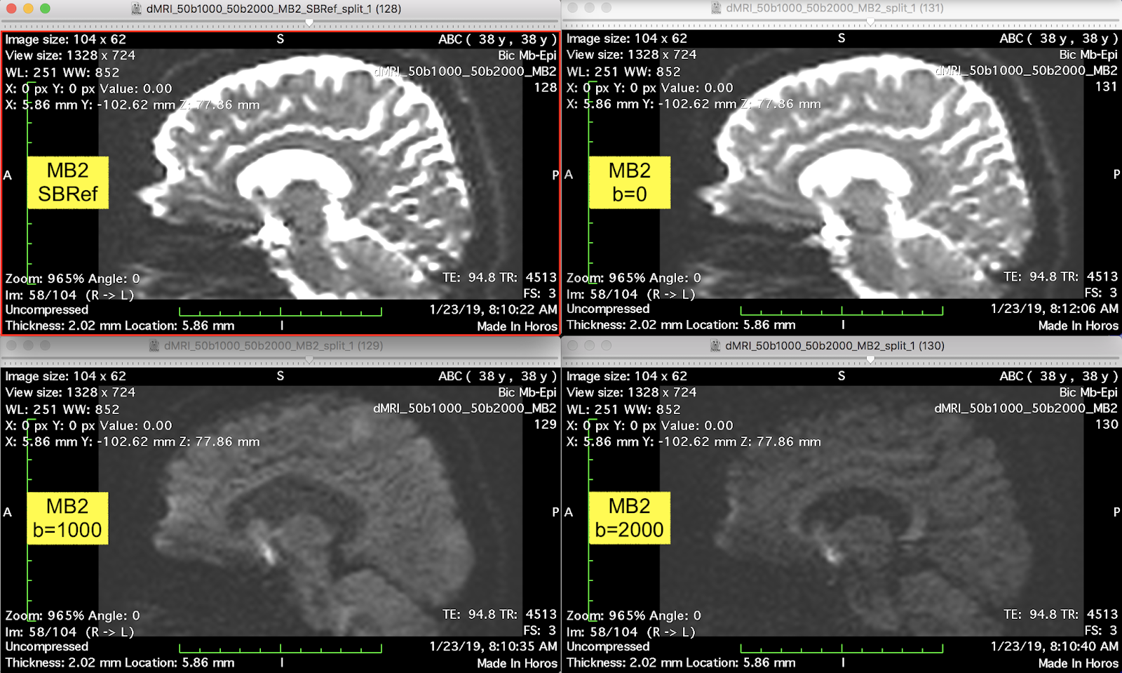Click the Uncompressed status label in the SBRef view
The height and width of the screenshot is (673, 1122).
(46, 309)
